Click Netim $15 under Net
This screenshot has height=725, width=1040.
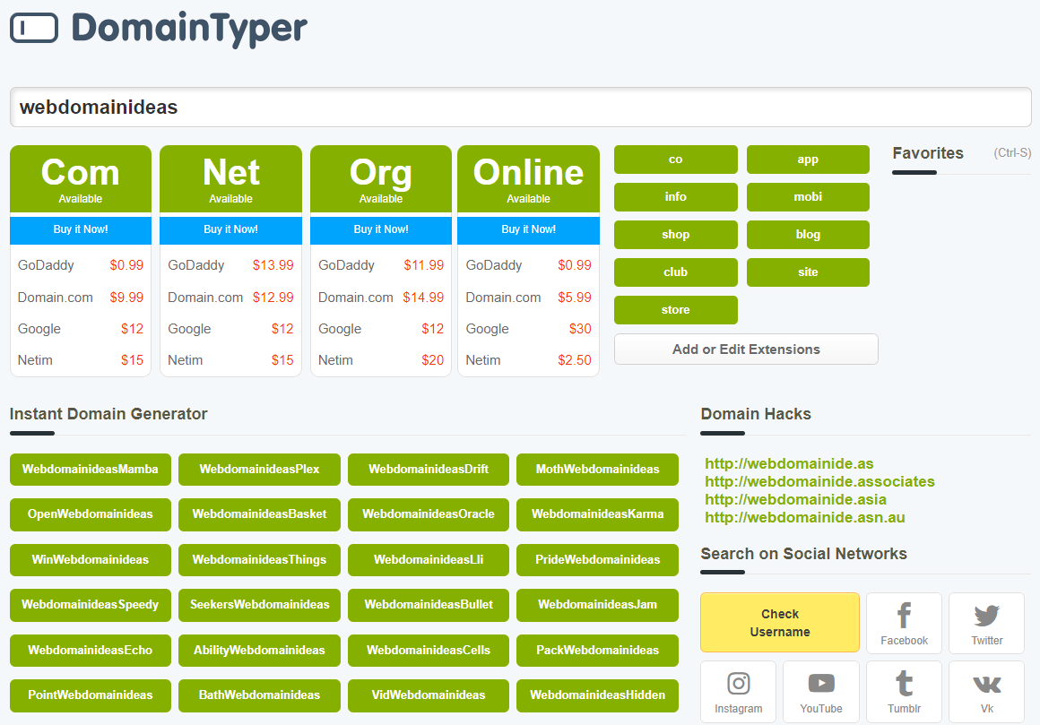click(230, 360)
